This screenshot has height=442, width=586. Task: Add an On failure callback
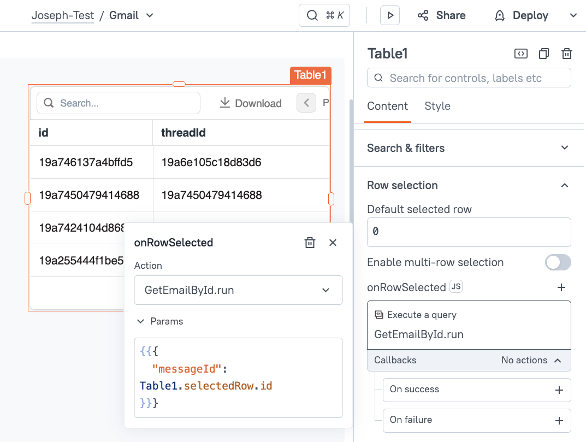[559, 421]
